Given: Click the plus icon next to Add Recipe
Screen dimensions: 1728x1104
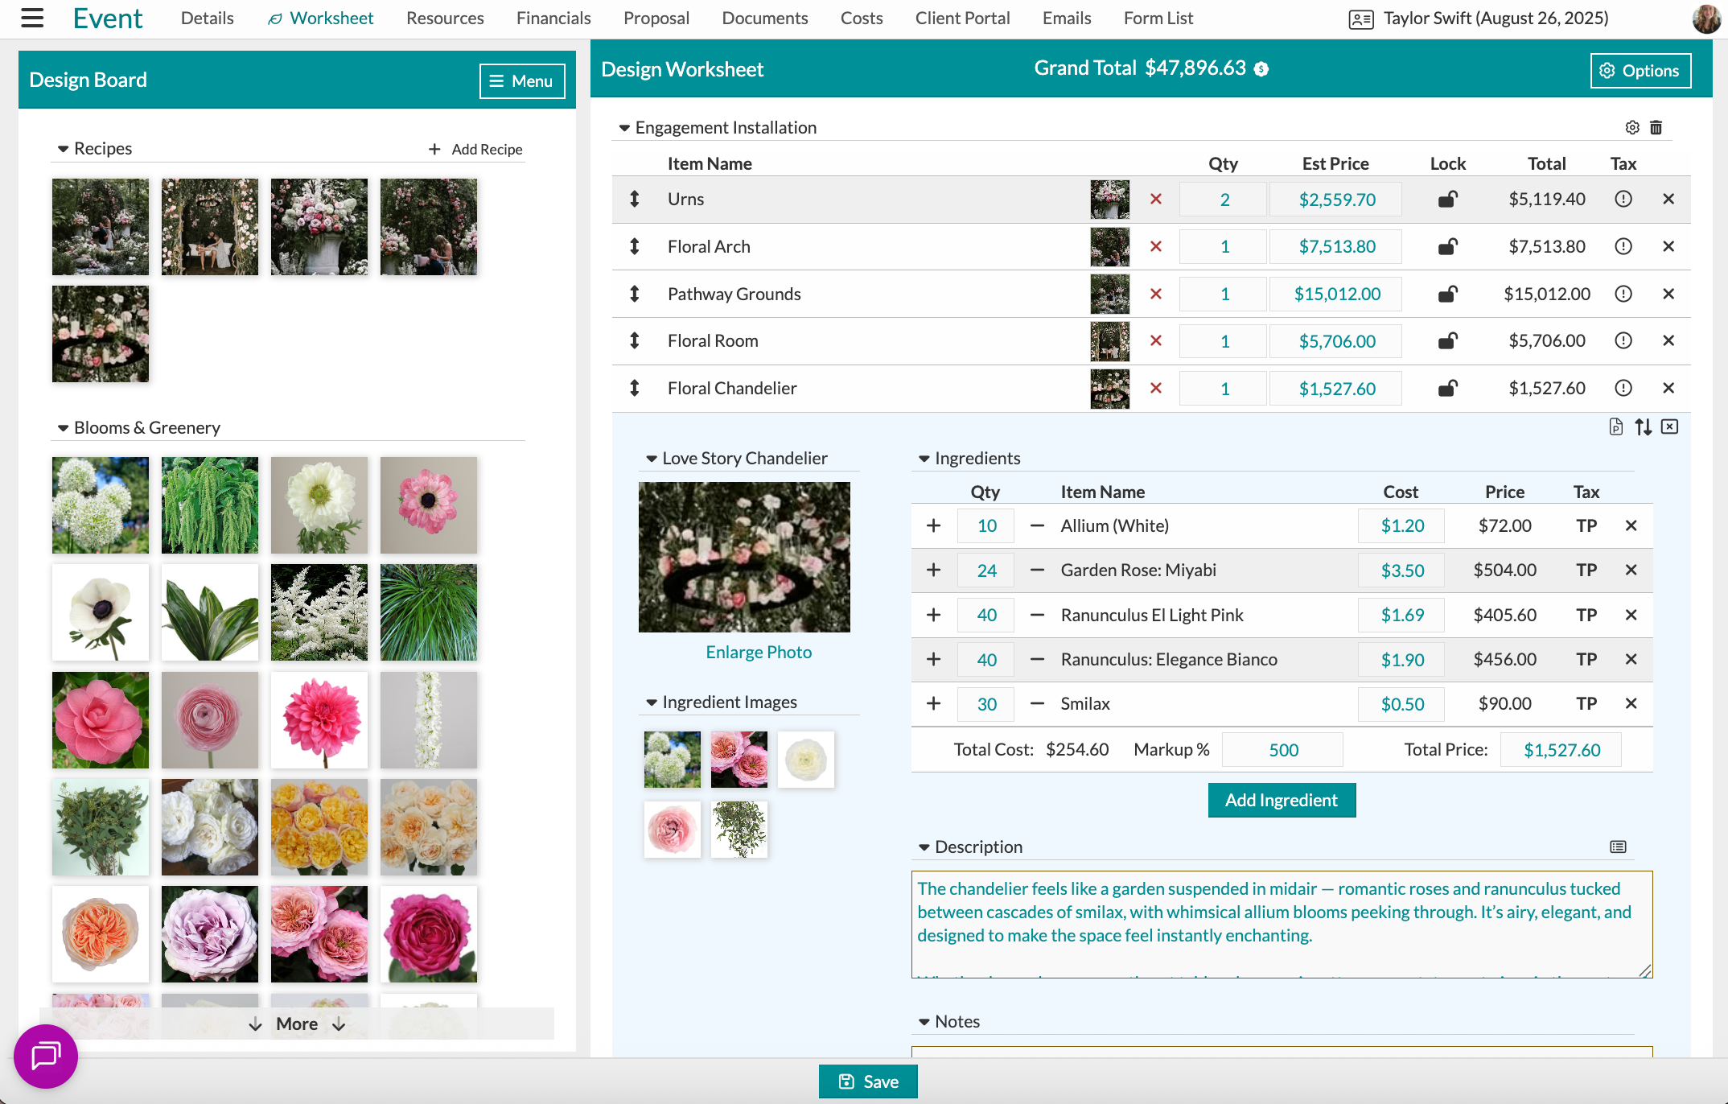Looking at the screenshot, I should point(434,149).
